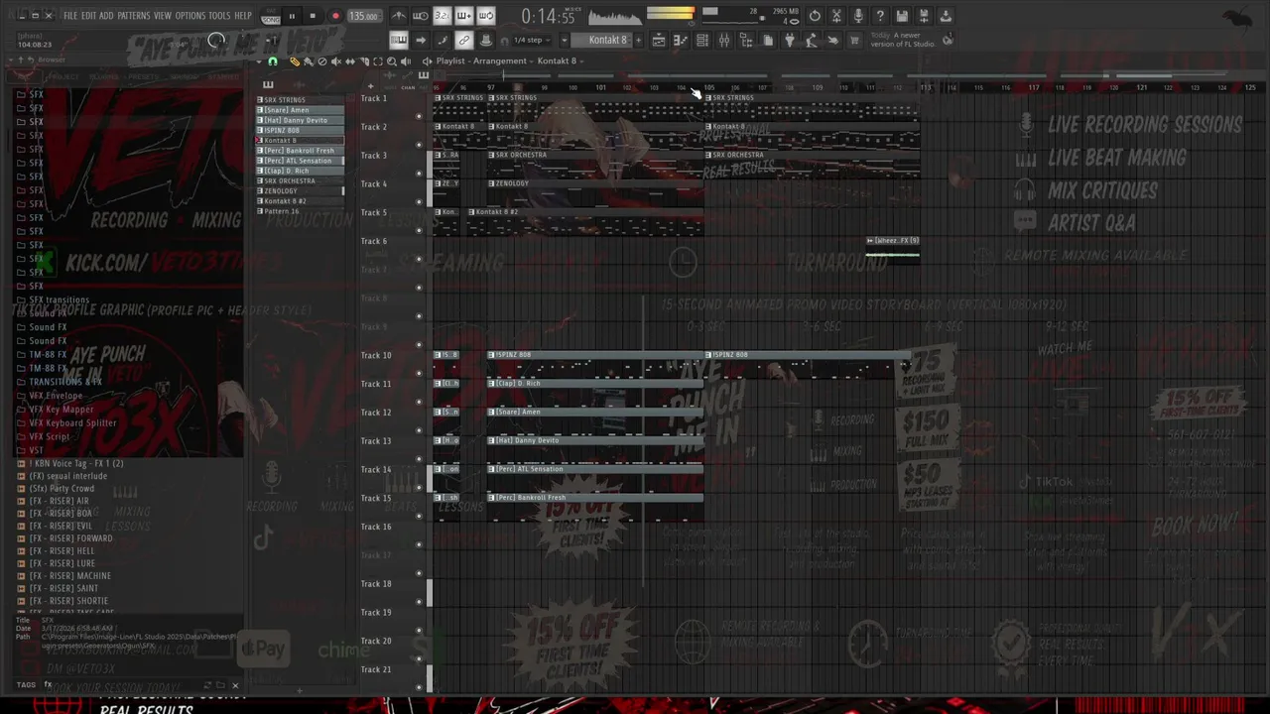Expand the VST folder in browser

37,450
